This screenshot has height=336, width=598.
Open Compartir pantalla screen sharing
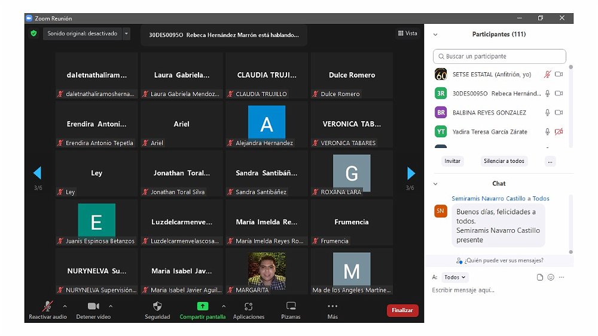coord(202,306)
